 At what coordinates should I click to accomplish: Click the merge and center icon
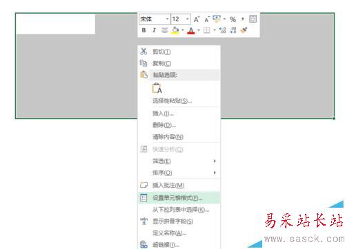click(253, 19)
